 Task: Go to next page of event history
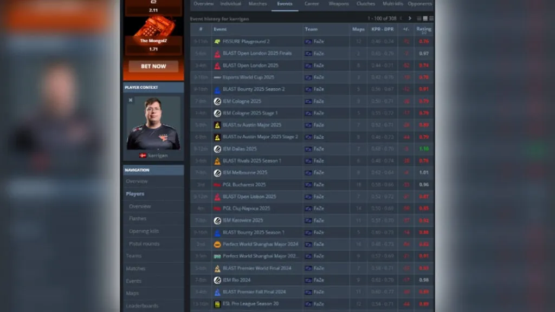tap(410, 18)
